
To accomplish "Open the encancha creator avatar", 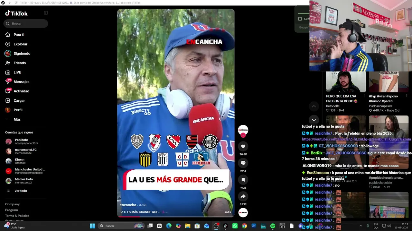I will click(x=243, y=130).
